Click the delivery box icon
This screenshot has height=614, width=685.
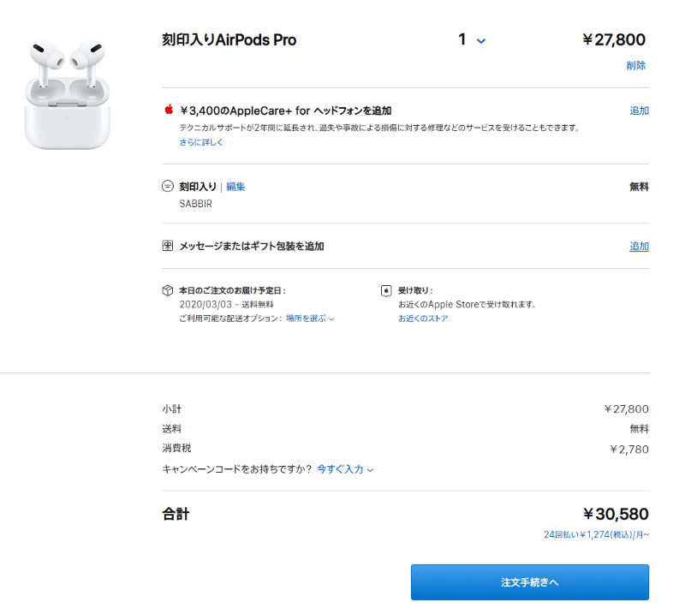pos(168,290)
